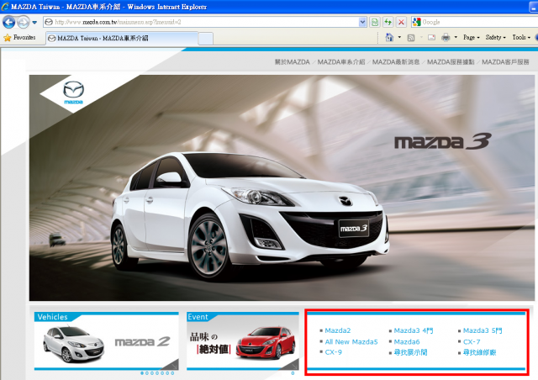
Task: Select the MAZDA Taiwan browser tab
Action: pos(122,38)
